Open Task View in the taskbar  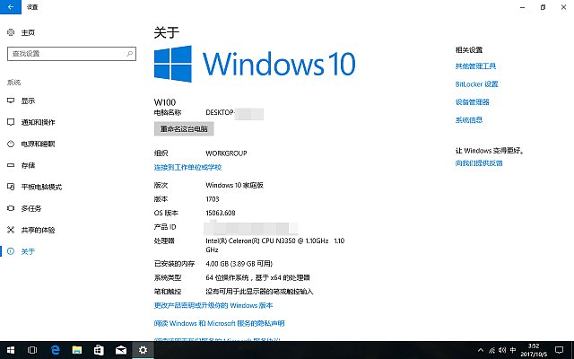click(x=32, y=350)
